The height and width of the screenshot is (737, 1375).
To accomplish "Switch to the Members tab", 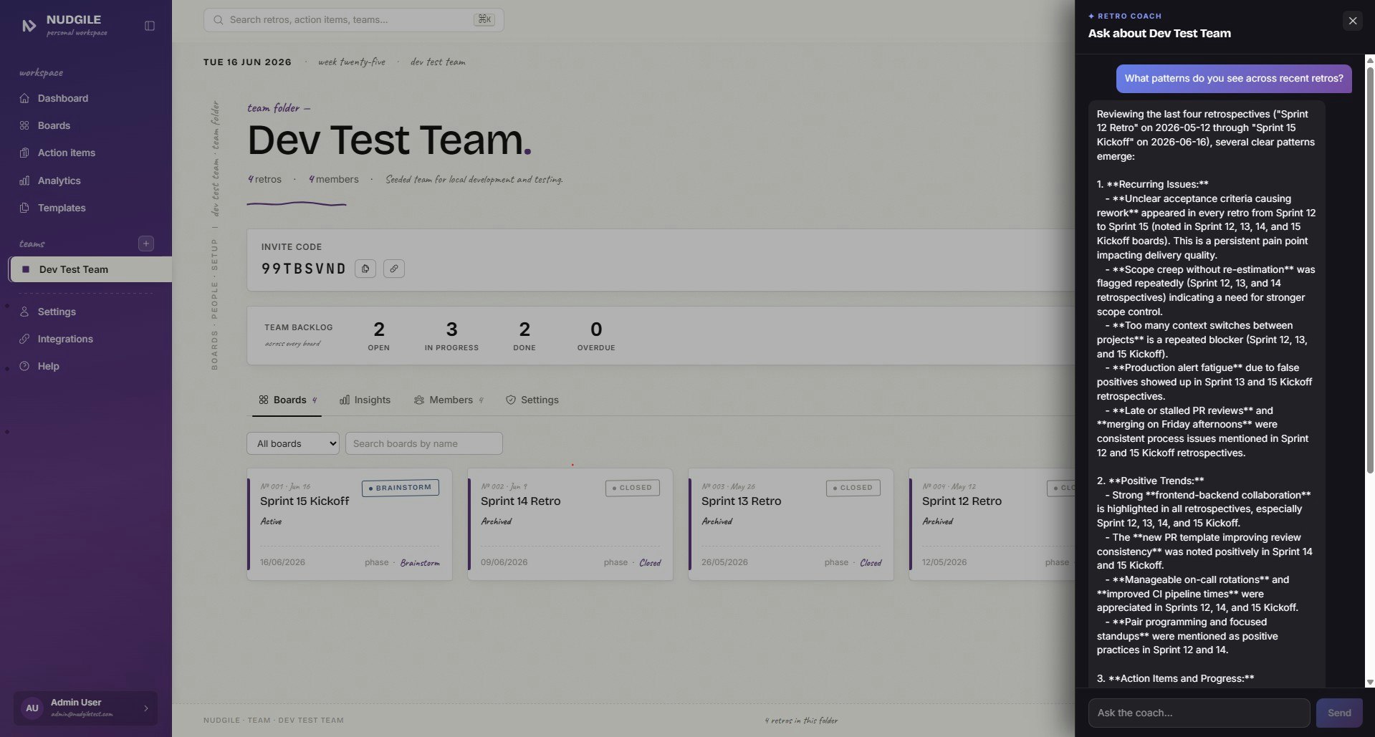I will (449, 400).
